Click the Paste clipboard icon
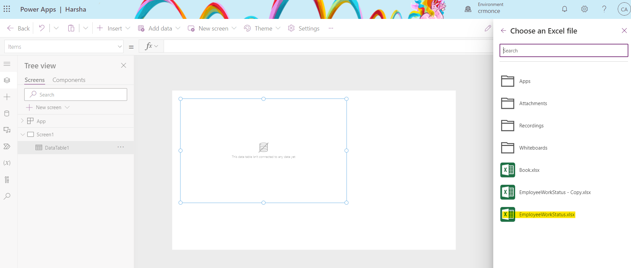The height and width of the screenshot is (268, 631). tap(71, 28)
